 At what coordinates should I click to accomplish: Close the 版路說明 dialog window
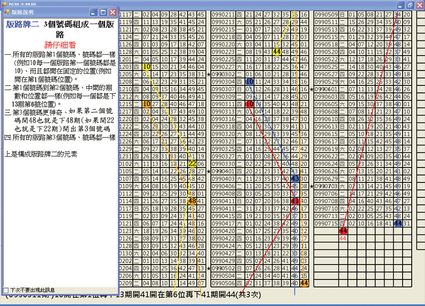[x=113, y=12]
